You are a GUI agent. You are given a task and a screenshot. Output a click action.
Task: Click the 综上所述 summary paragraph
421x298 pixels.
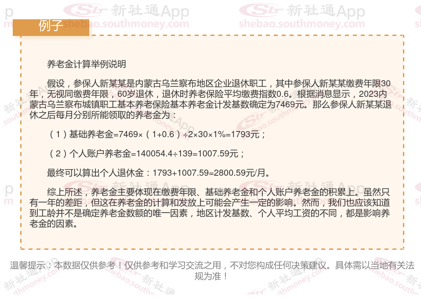coord(210,208)
